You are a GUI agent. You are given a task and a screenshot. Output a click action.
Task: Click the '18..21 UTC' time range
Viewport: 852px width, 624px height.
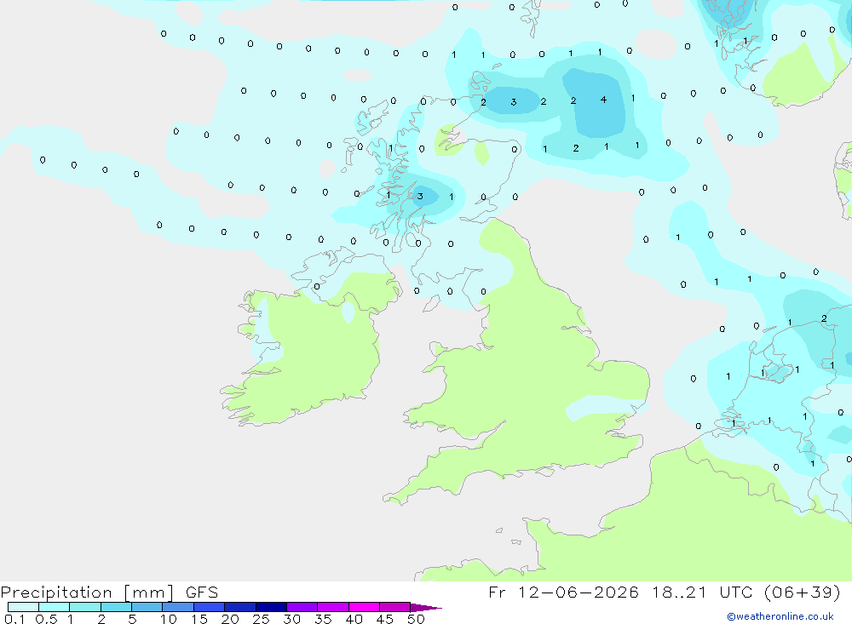click(701, 593)
